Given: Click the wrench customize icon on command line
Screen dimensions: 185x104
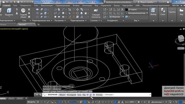Looking at the screenshot, I should pos(40,95).
